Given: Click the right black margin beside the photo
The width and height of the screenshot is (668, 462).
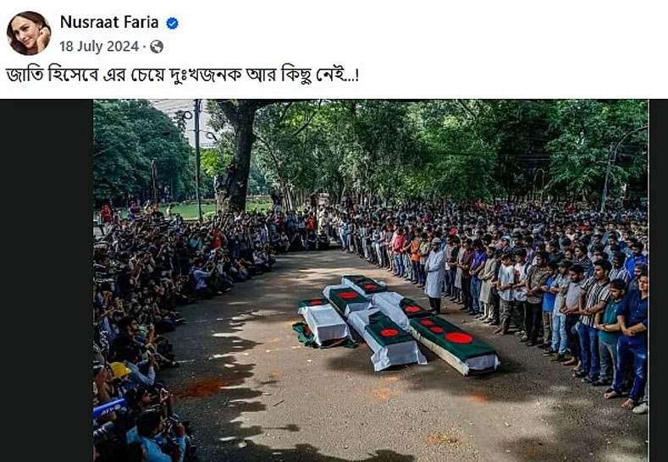Looking at the screenshot, I should (x=658, y=281).
